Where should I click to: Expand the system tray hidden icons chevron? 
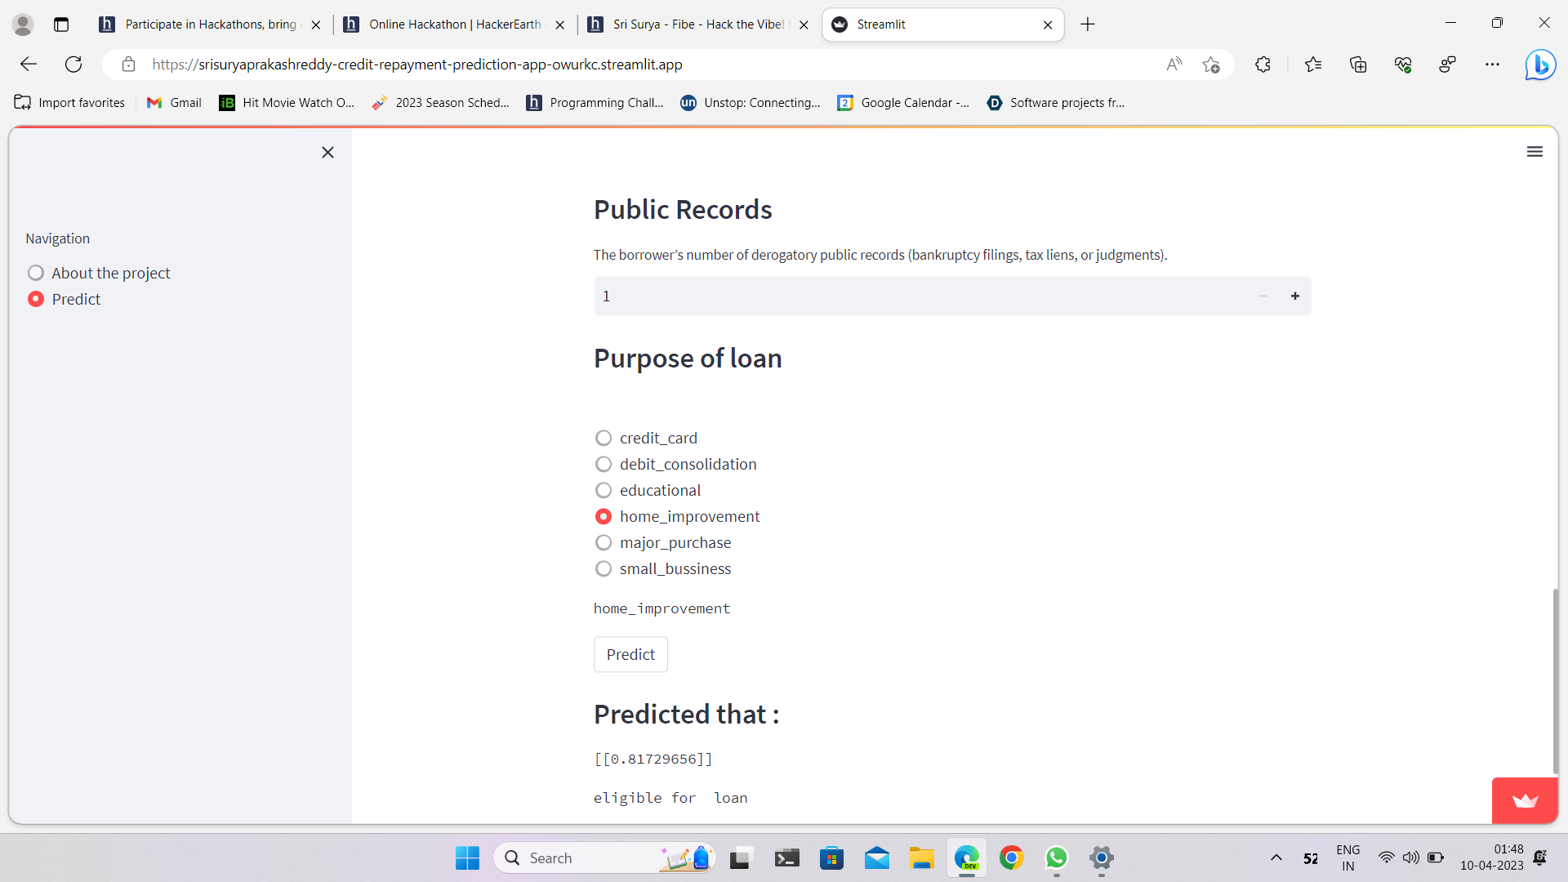1276,857
